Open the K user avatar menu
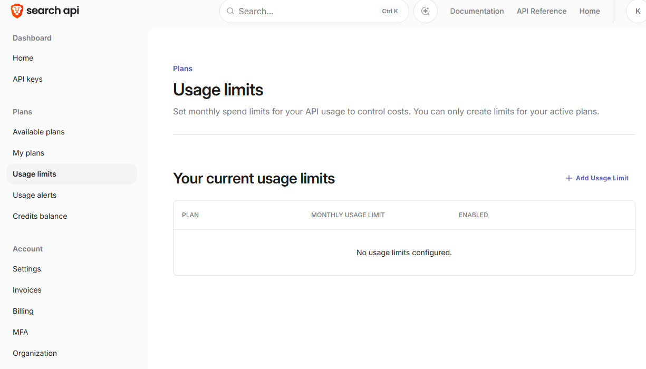Screen dimensions: 646x369 (x=636, y=11)
